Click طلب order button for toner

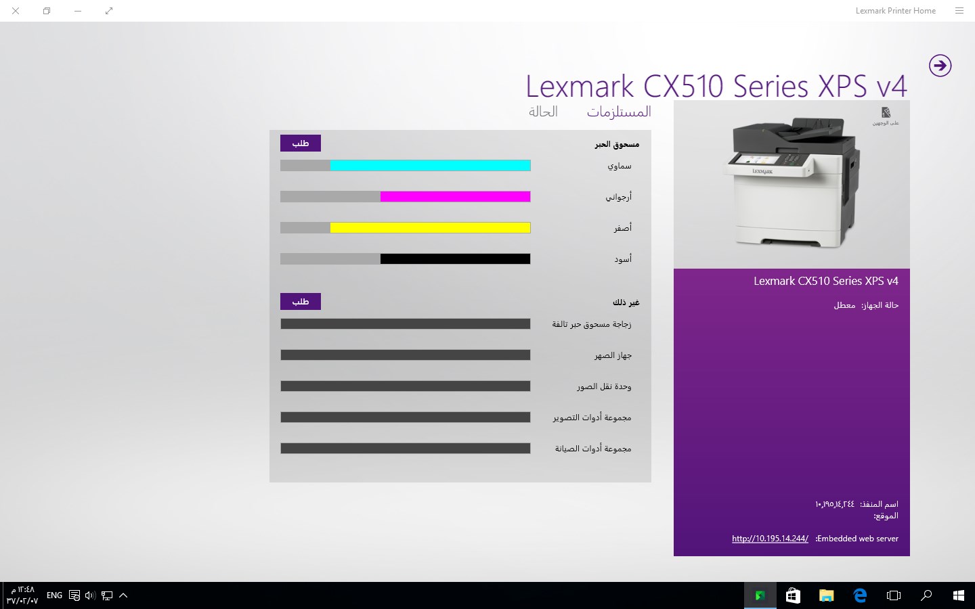coord(301,143)
